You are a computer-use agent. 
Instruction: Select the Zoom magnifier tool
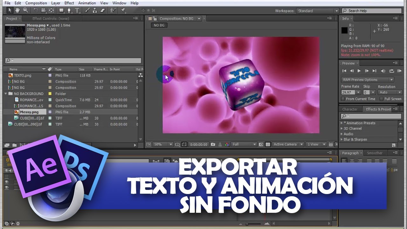point(25,10)
